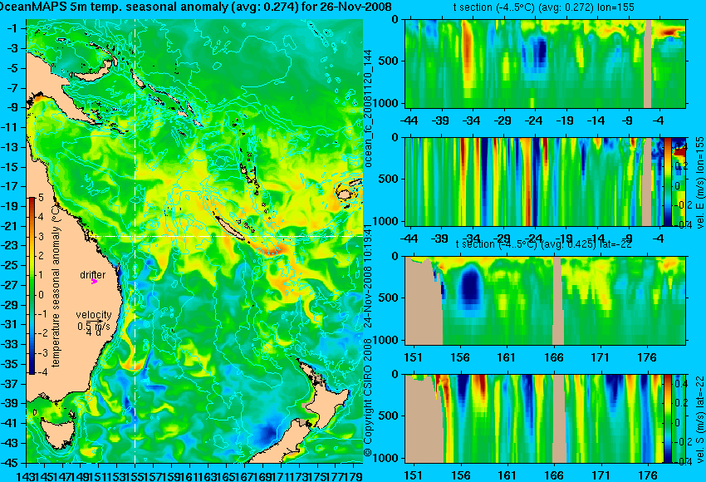Click the blue cold core in lon=155 temperature section
The height and width of the screenshot is (482, 706).
pyautogui.click(x=539, y=53)
